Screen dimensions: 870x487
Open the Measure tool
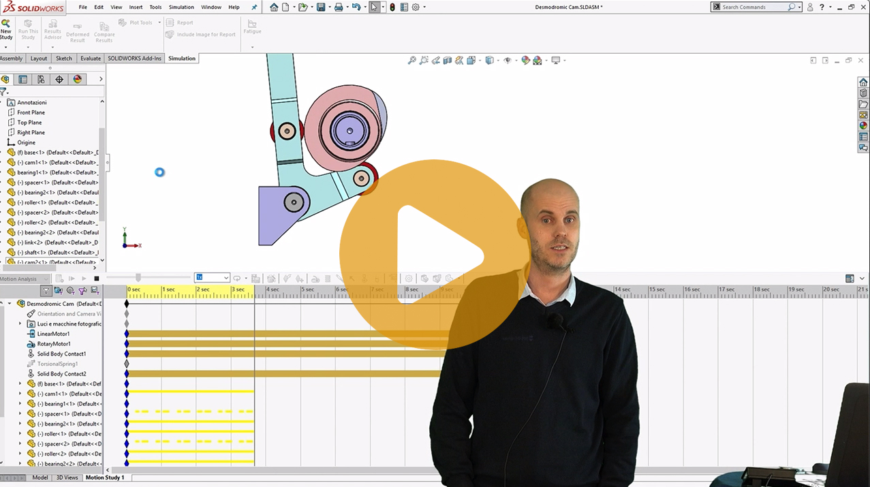pos(459,60)
